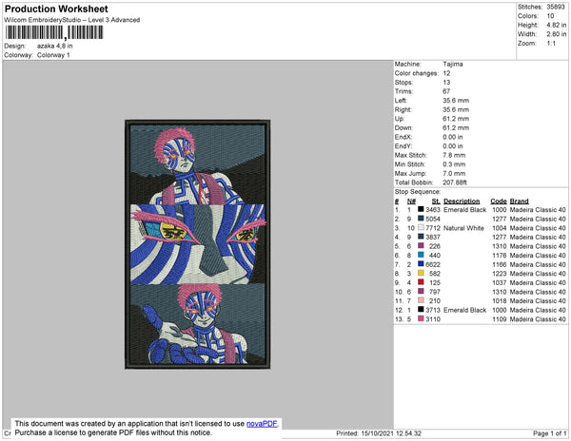Open the novaPDF link in the notice
Screen dimensions: 571x441
(x=262, y=424)
